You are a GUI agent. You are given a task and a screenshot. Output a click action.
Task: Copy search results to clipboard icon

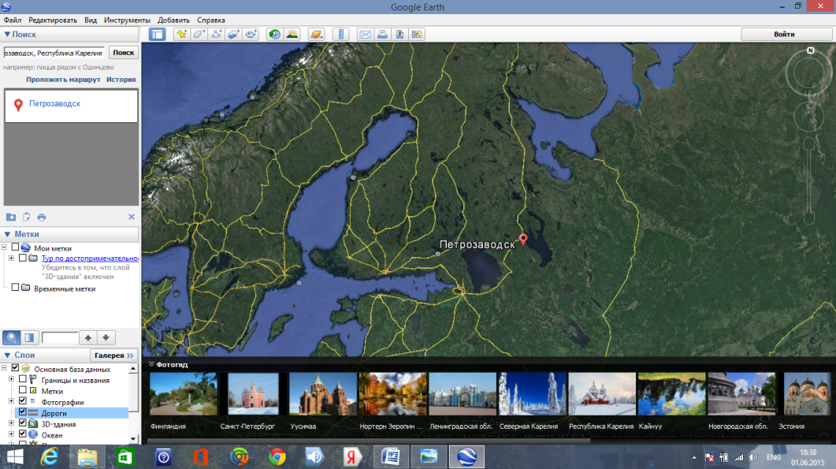pyautogui.click(x=26, y=217)
